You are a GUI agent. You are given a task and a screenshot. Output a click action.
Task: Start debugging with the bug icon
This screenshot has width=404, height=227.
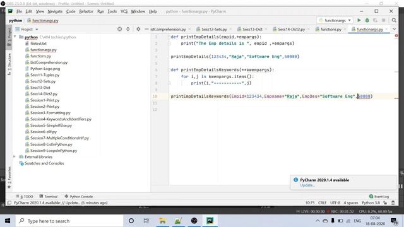pyautogui.click(x=367, y=20)
